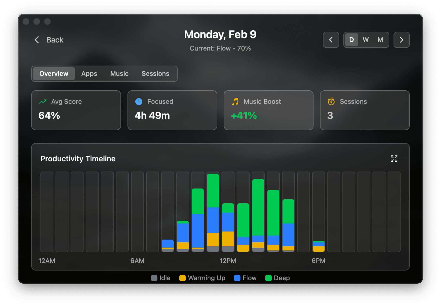Advance to the next day

tap(401, 40)
